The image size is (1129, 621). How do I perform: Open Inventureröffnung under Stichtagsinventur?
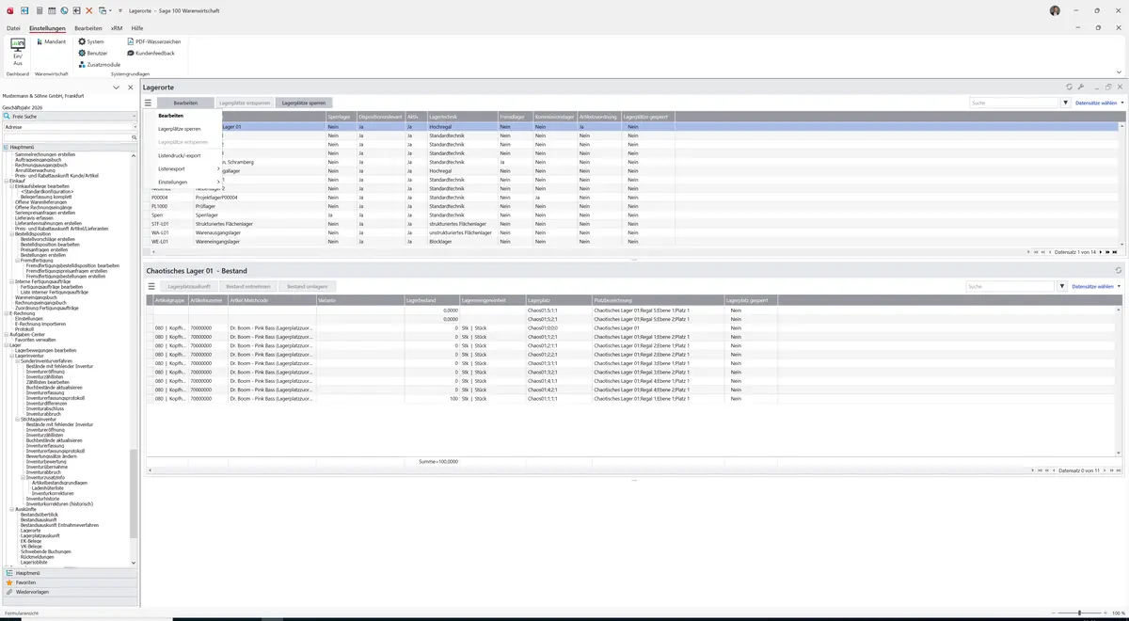45,430
